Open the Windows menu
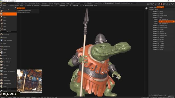Viewport: 175px width, 98px height. click(x=57, y=3)
